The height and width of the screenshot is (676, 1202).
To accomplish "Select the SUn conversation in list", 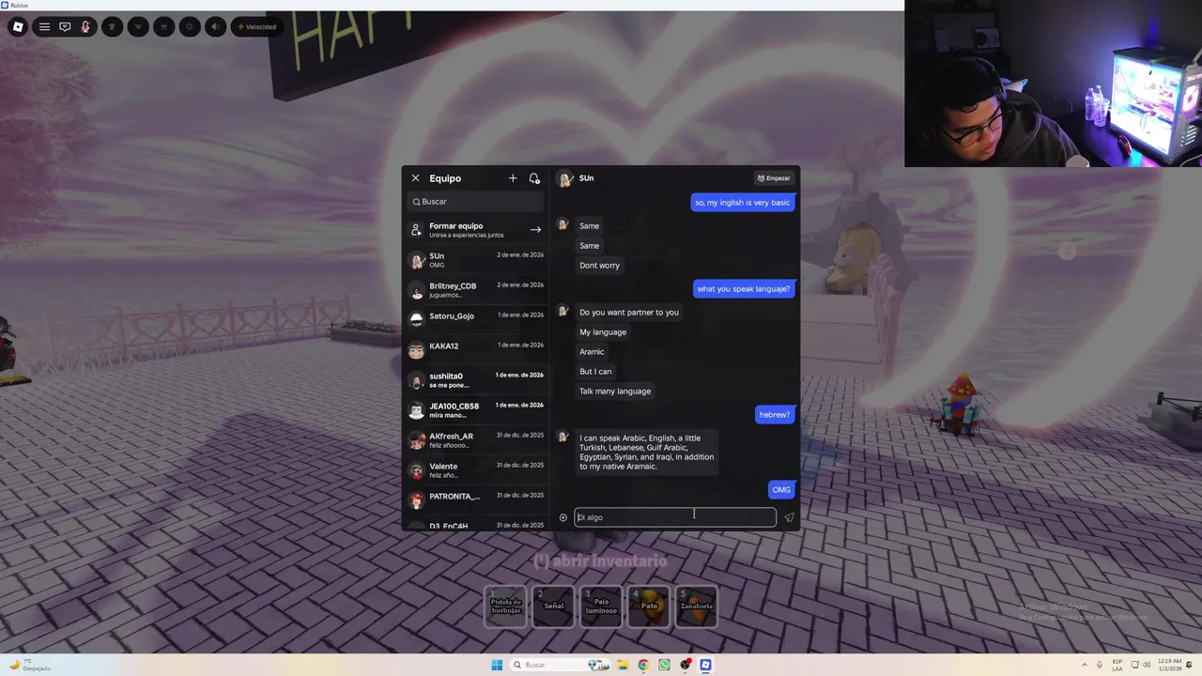I will (x=476, y=259).
